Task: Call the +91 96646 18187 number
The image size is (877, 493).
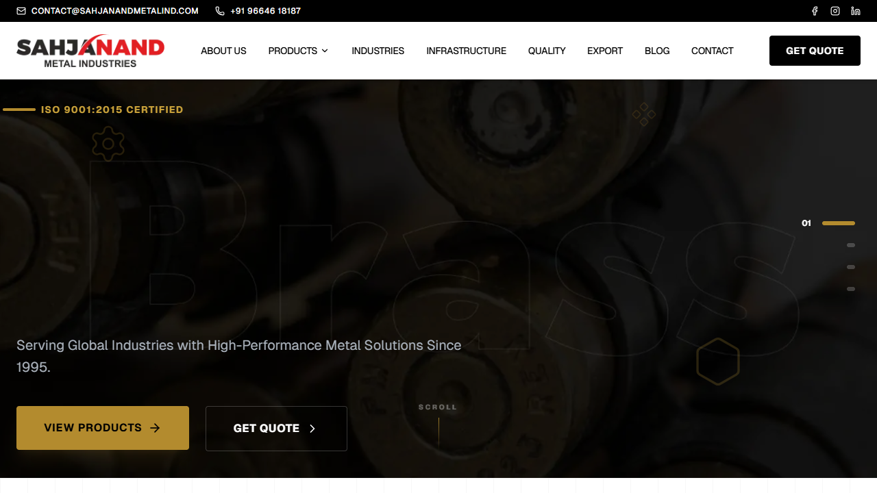Action: 265,11
